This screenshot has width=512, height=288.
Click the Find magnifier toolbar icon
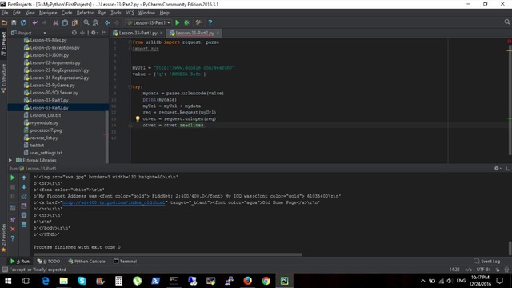pos(86,22)
